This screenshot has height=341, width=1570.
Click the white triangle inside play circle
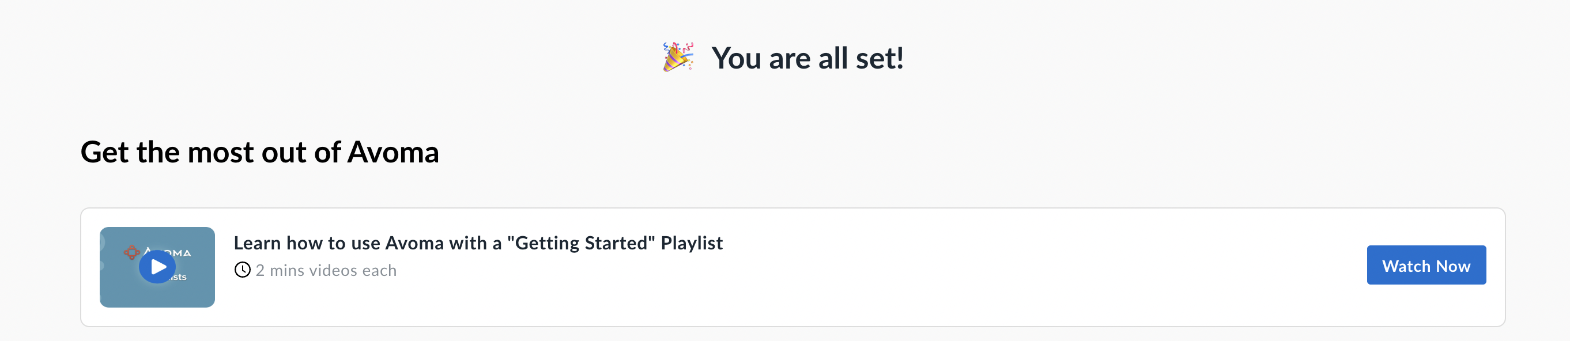pyautogui.click(x=158, y=267)
